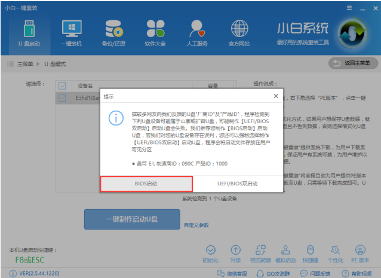The width and height of the screenshot is (381, 278).
Task: Close the 提示 dialog
Action: (276, 96)
